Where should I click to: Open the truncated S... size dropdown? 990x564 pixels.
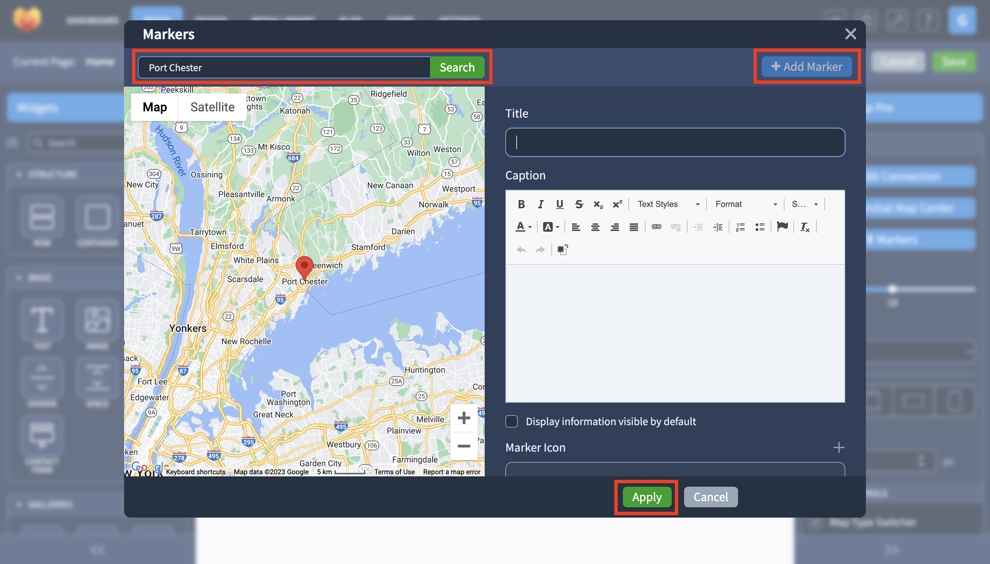coord(804,204)
